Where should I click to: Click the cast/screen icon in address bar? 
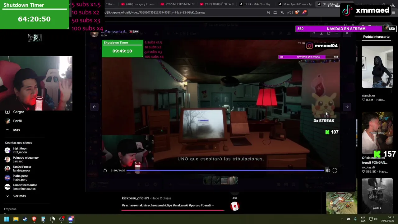pos(275,12)
